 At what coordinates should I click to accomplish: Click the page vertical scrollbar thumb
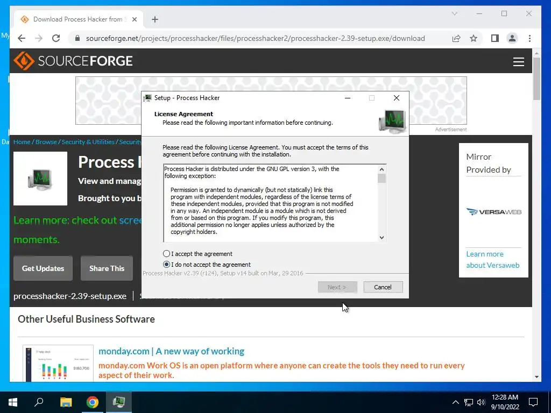point(536,79)
